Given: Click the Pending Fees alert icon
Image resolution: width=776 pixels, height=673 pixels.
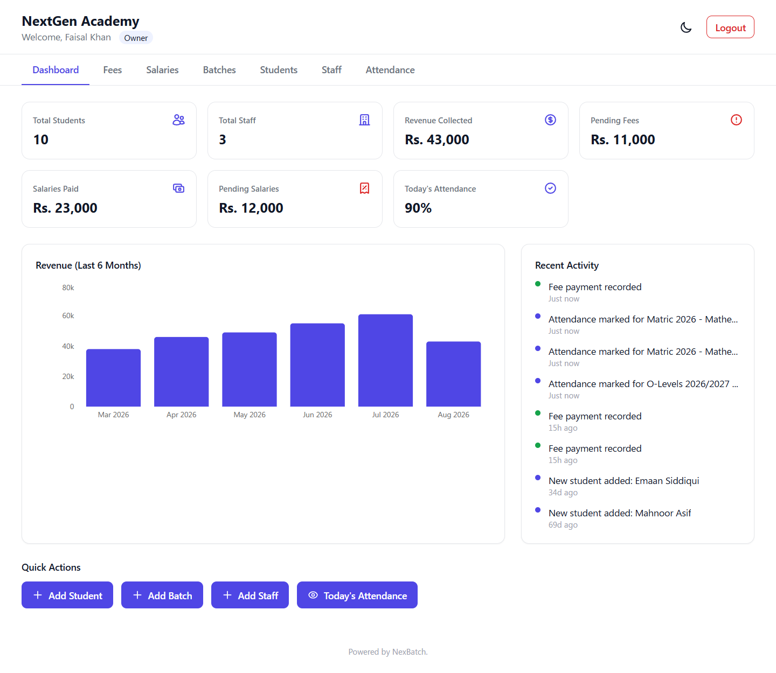Looking at the screenshot, I should coord(736,120).
